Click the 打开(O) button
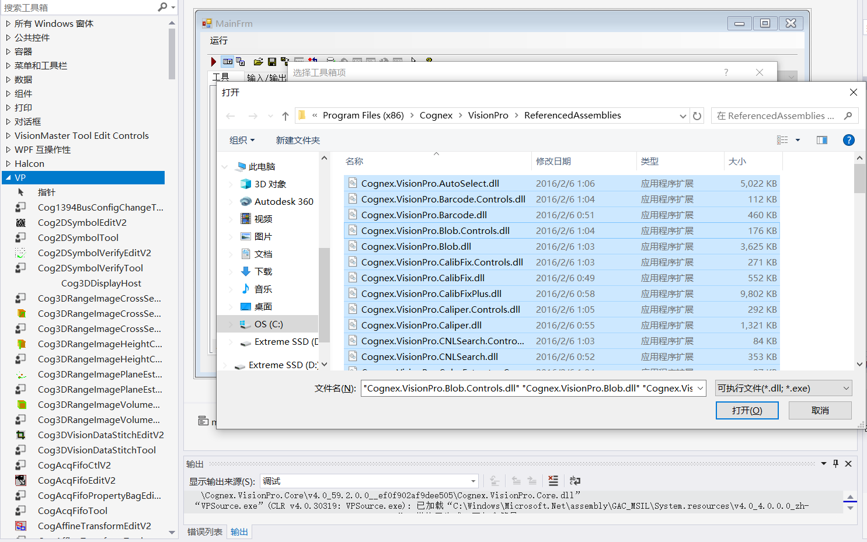Viewport: 867px width, 542px height. pyautogui.click(x=747, y=410)
